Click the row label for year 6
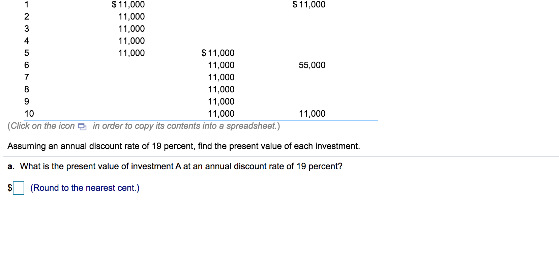 point(26,65)
